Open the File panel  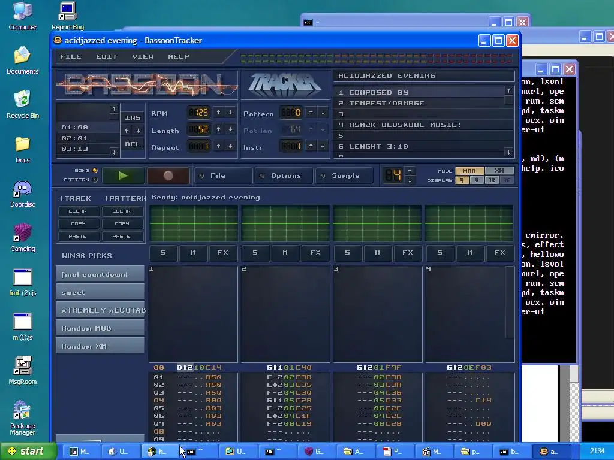tap(223, 175)
